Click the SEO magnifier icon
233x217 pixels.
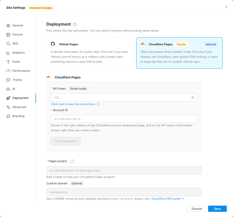(x=8, y=44)
